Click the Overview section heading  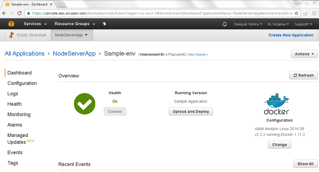[x=69, y=76]
